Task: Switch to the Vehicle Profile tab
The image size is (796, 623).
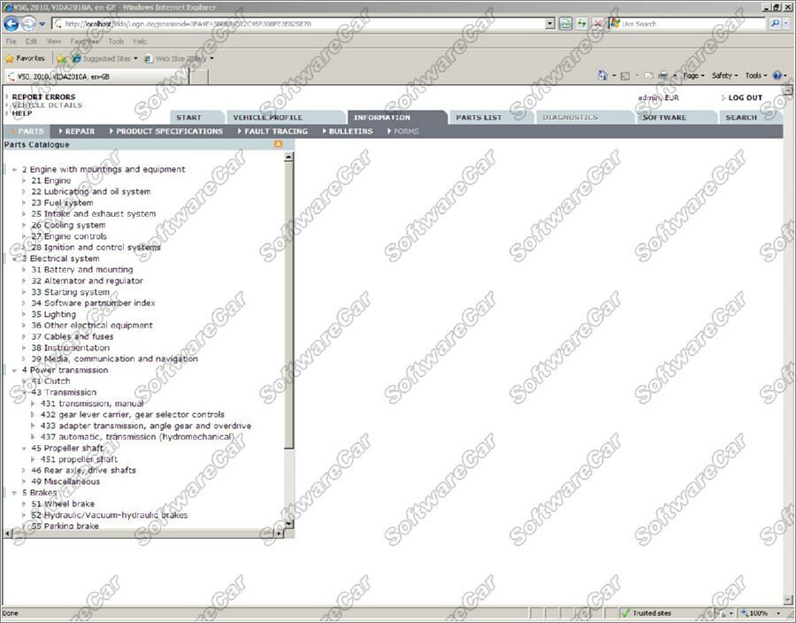Action: click(267, 118)
